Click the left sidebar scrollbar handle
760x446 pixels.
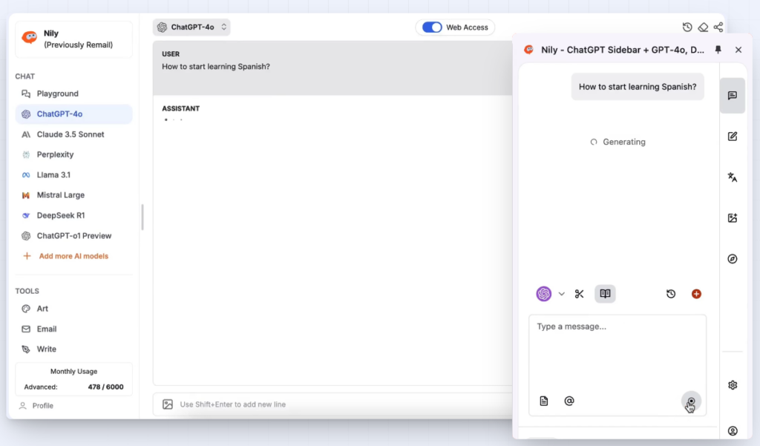coord(142,217)
